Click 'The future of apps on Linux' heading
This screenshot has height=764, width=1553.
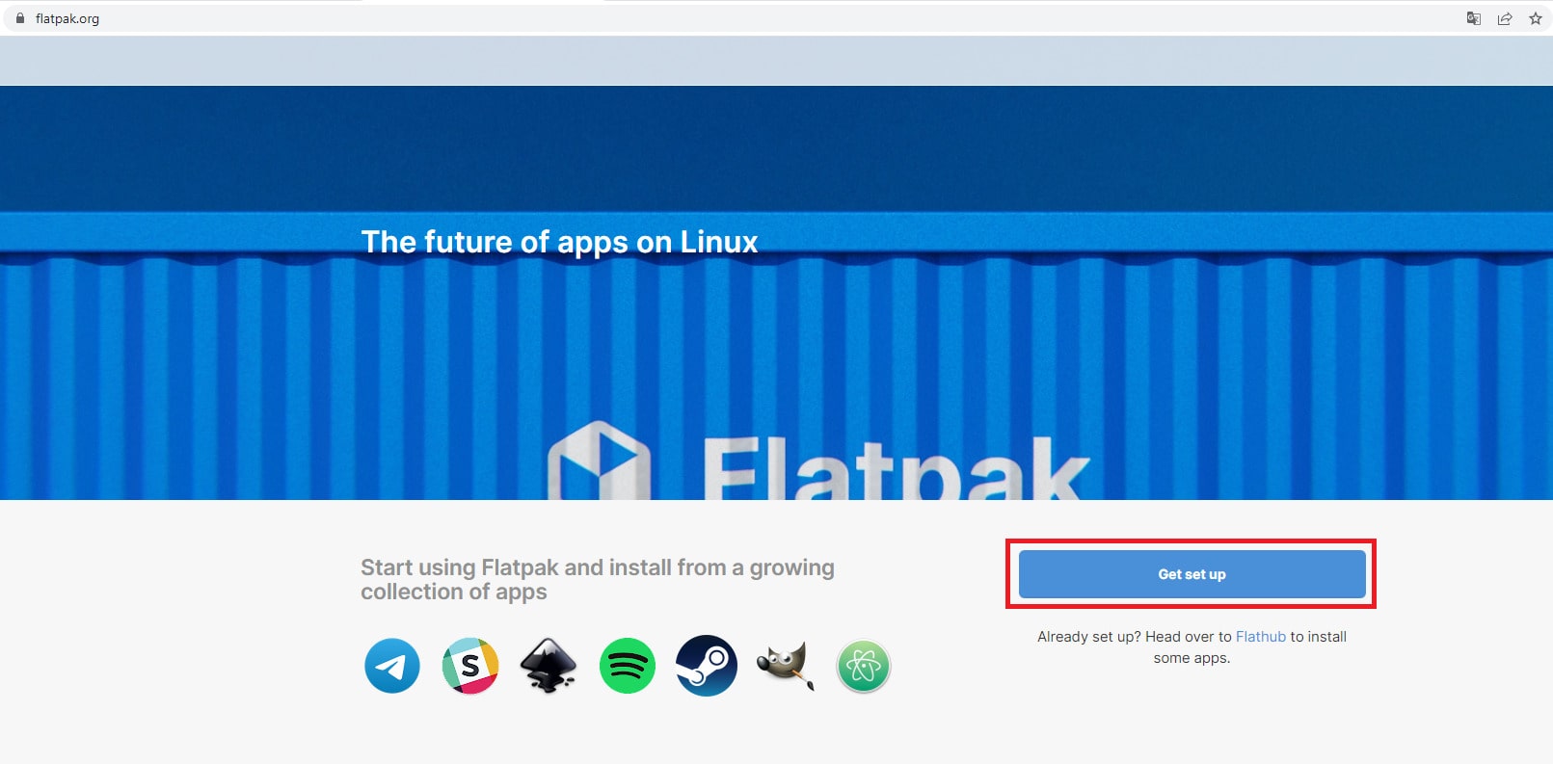pyautogui.click(x=559, y=242)
